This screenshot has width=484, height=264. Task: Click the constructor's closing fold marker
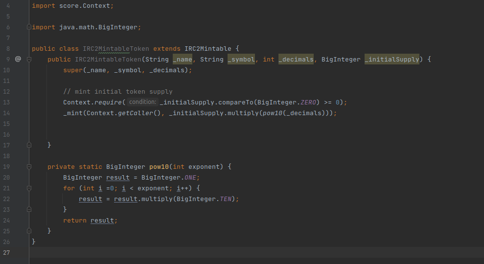[29, 145]
